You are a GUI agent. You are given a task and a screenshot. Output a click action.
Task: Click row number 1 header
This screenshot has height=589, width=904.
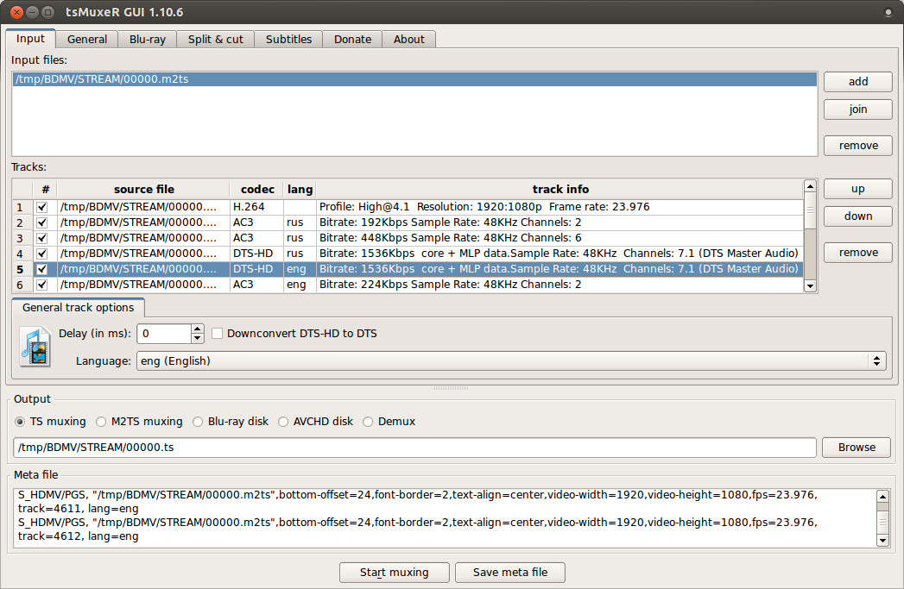(x=22, y=207)
